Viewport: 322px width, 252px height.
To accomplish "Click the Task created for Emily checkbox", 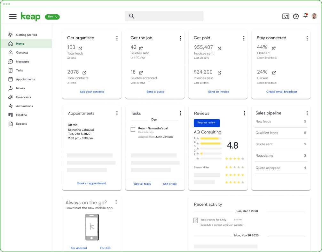I will (x=196, y=220).
